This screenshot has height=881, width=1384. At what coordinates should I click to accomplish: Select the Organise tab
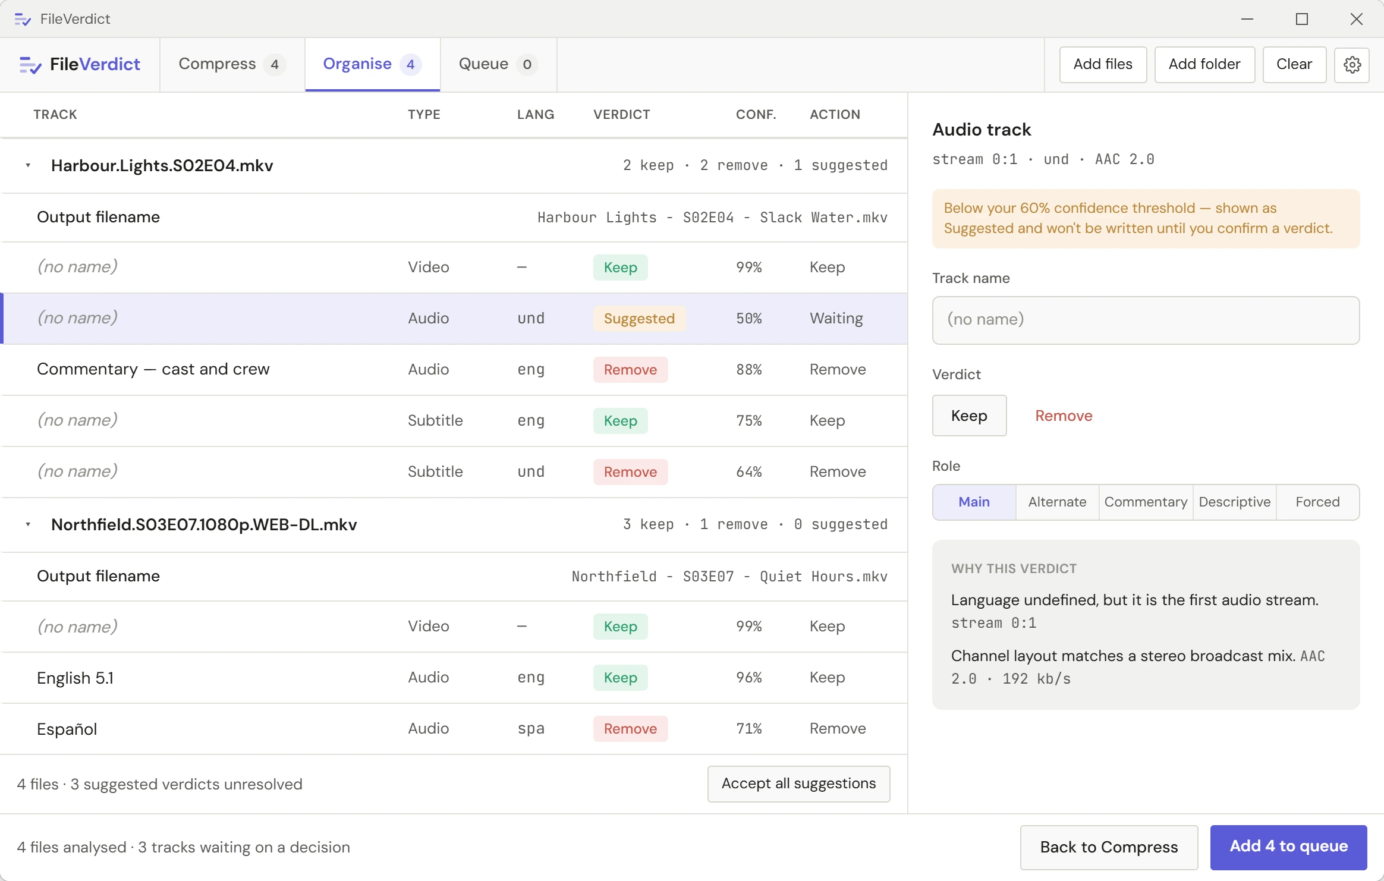pyautogui.click(x=372, y=64)
